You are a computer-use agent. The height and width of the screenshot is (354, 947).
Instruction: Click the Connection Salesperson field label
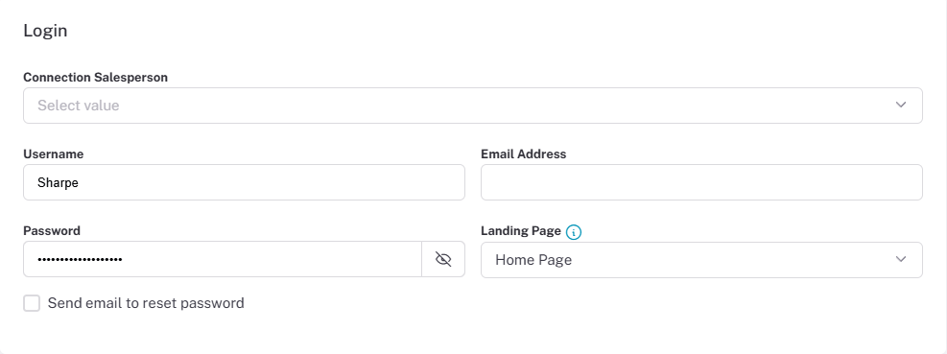point(95,78)
